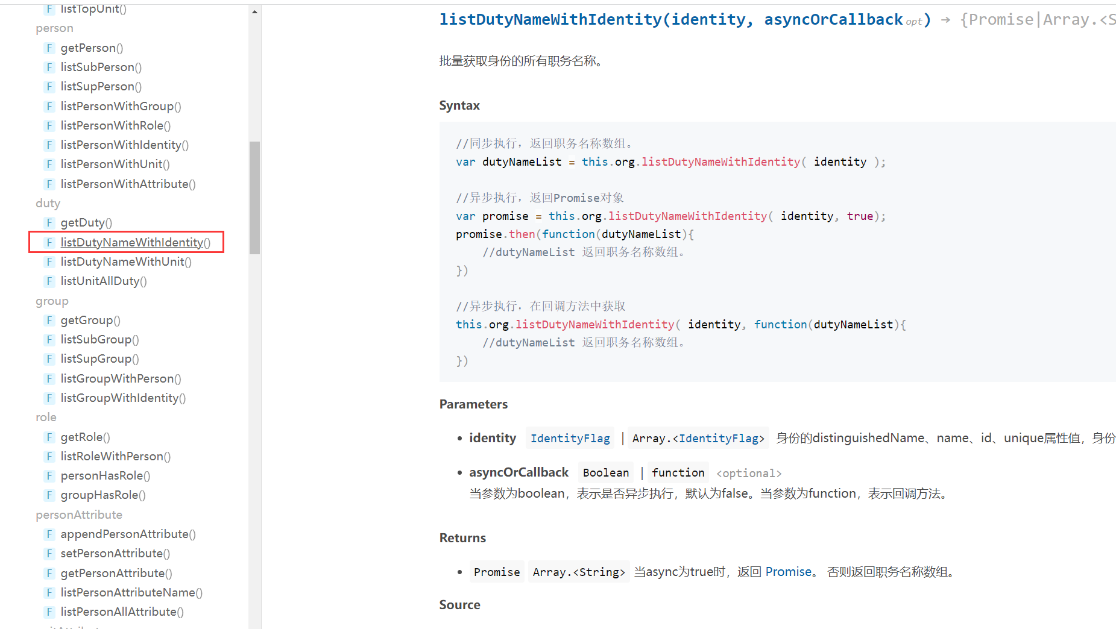Click the F icon beside listUnitAllDuty()
The height and width of the screenshot is (629, 1116).
click(x=49, y=281)
